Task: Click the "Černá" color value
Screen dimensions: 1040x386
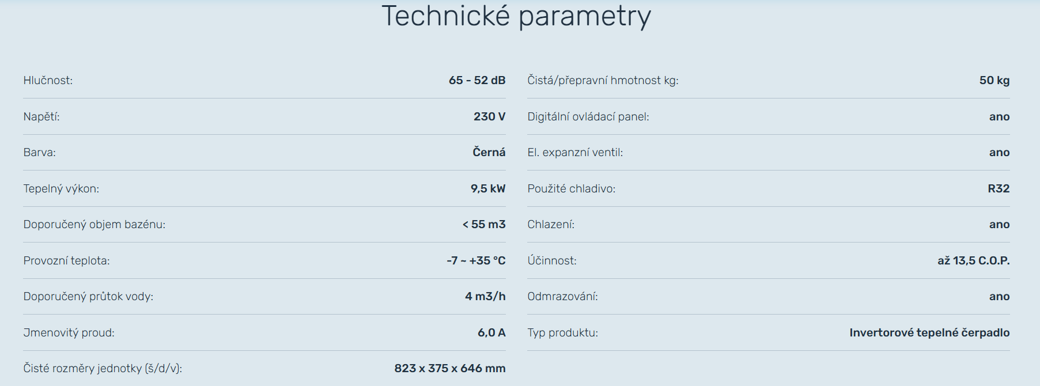Action: tap(489, 153)
